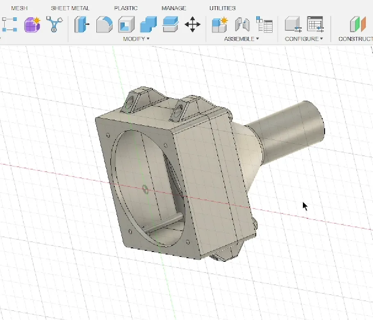Open the MESH tab
The width and height of the screenshot is (373, 320).
pos(19,8)
